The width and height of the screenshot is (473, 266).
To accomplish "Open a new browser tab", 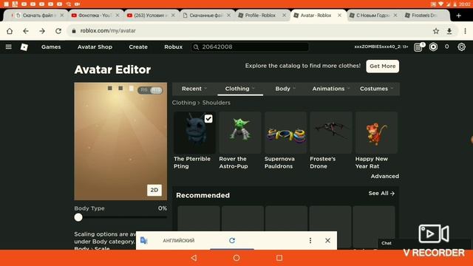I will 458,16.
